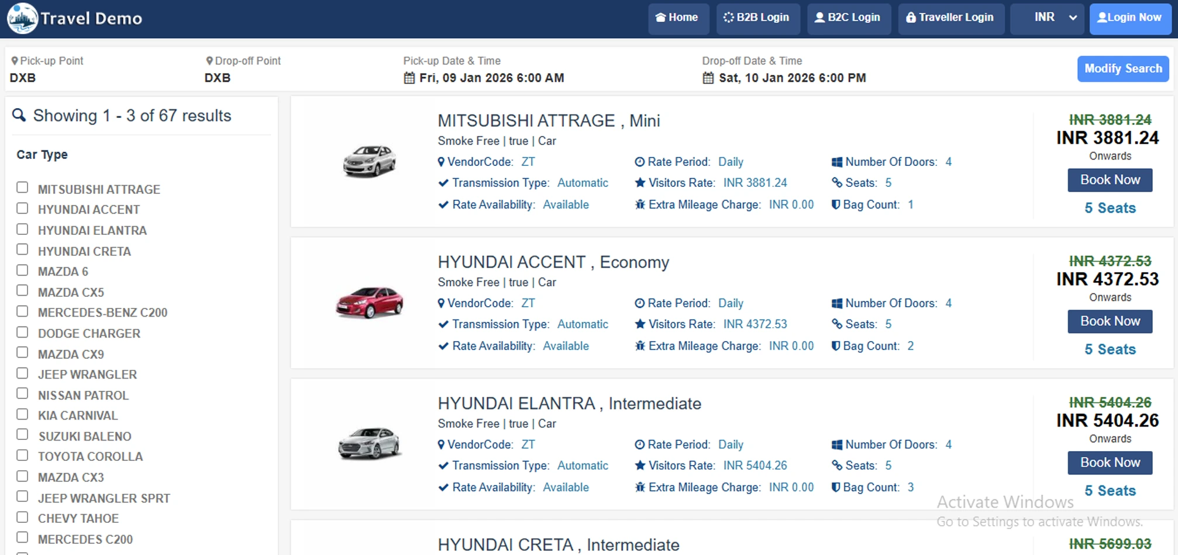Select the MERCEDES-BENZ C200 checkbox
Screen dimensions: 1178x555
[22, 311]
